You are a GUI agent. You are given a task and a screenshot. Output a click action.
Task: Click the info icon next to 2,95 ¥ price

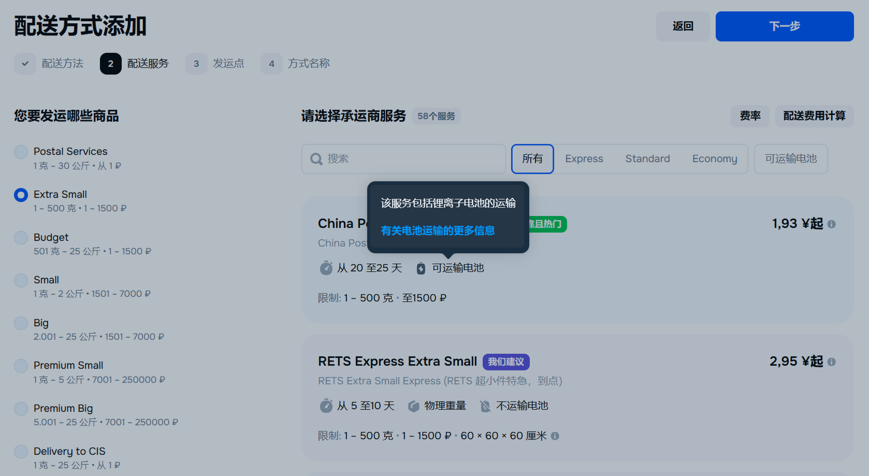[x=831, y=362]
